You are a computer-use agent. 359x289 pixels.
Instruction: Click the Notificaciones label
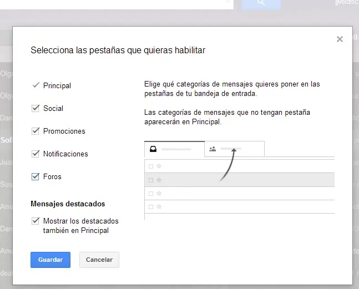click(65, 154)
